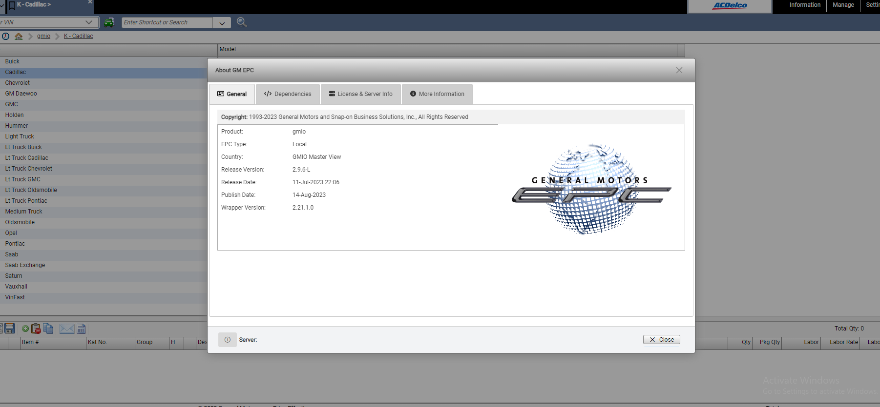The width and height of the screenshot is (880, 407).
Task: Click the Pkg Qty column header
Action: (767, 343)
